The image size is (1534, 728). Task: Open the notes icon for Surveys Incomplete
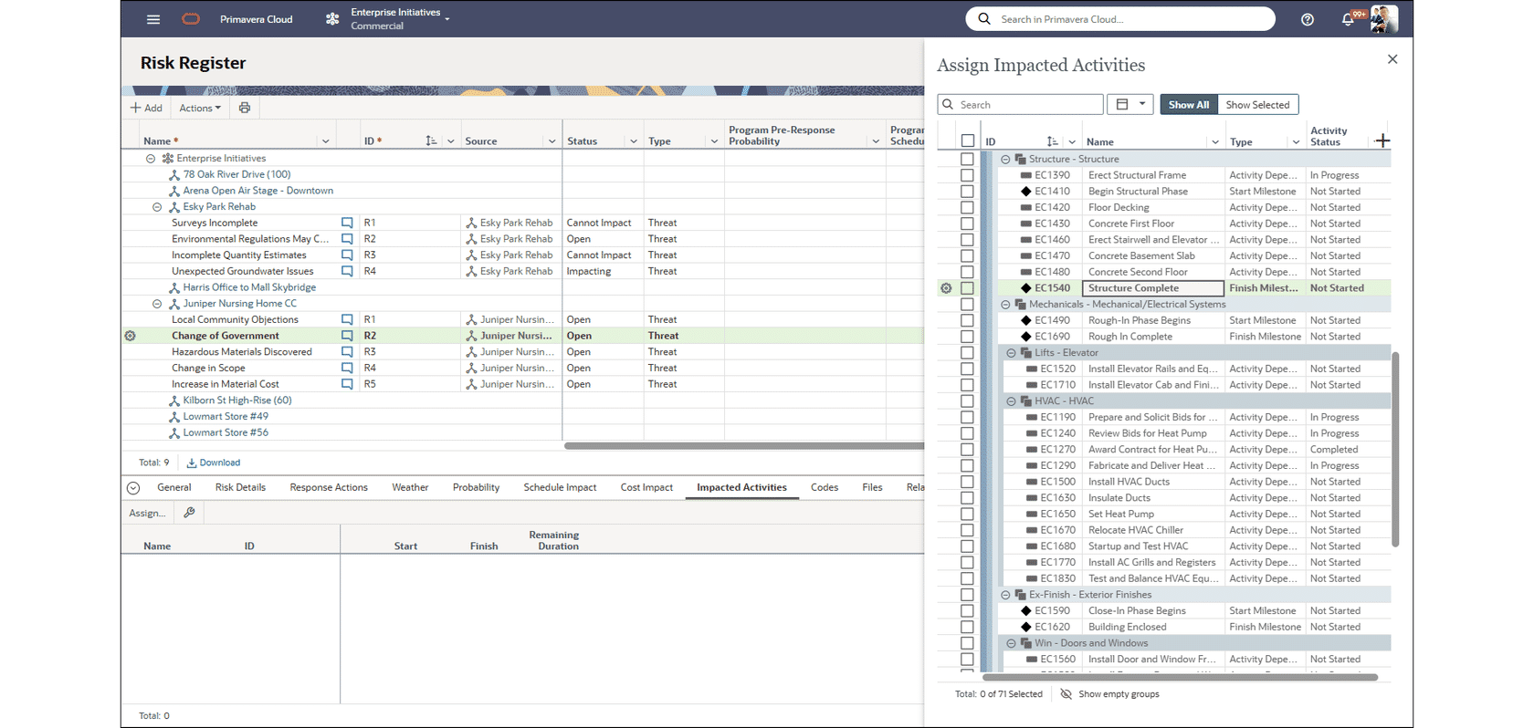pos(347,223)
